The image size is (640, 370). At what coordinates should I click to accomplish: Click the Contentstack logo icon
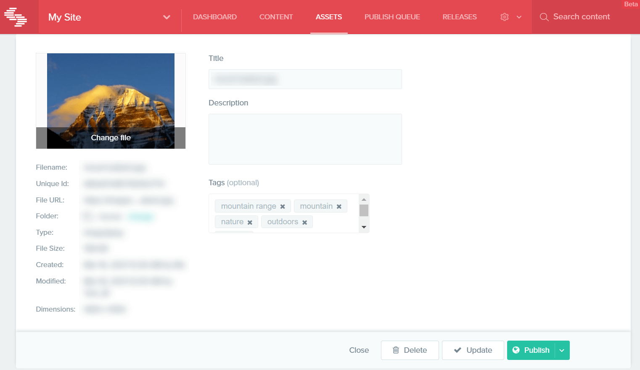[x=16, y=17]
